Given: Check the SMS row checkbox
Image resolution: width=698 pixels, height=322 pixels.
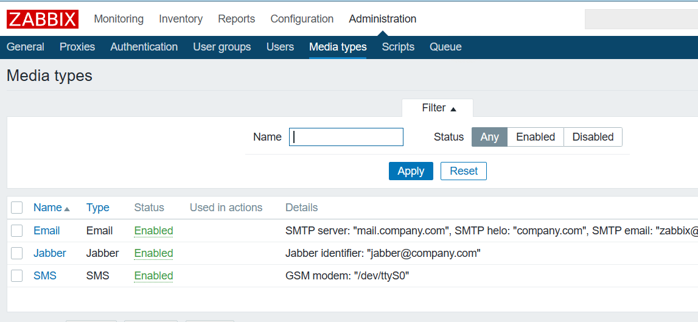Looking at the screenshot, I should coord(17,276).
